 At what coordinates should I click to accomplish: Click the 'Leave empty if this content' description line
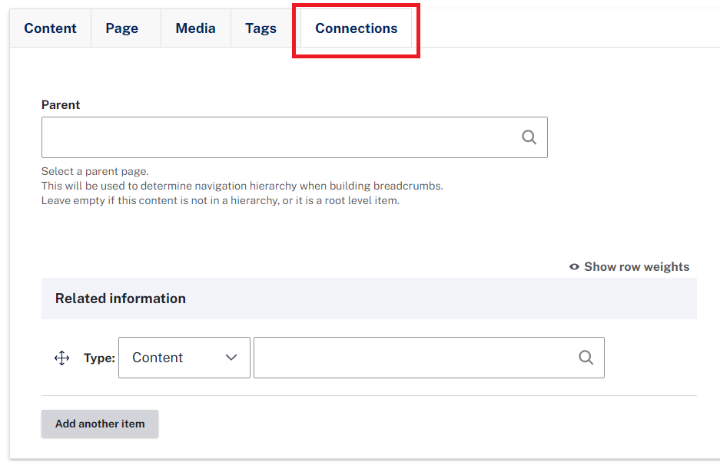221,200
